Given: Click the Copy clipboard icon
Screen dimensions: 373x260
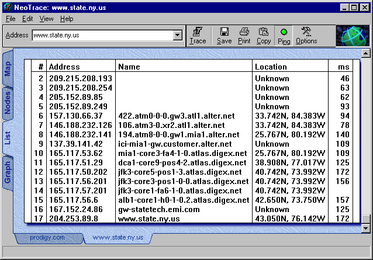Looking at the screenshot, I should 264,32.
